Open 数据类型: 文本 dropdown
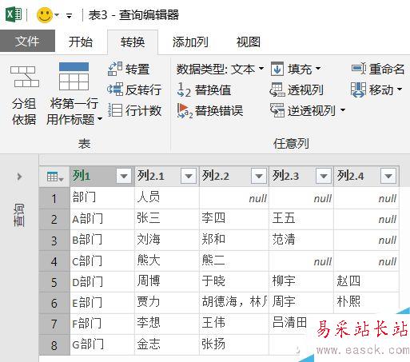 [x=221, y=70]
